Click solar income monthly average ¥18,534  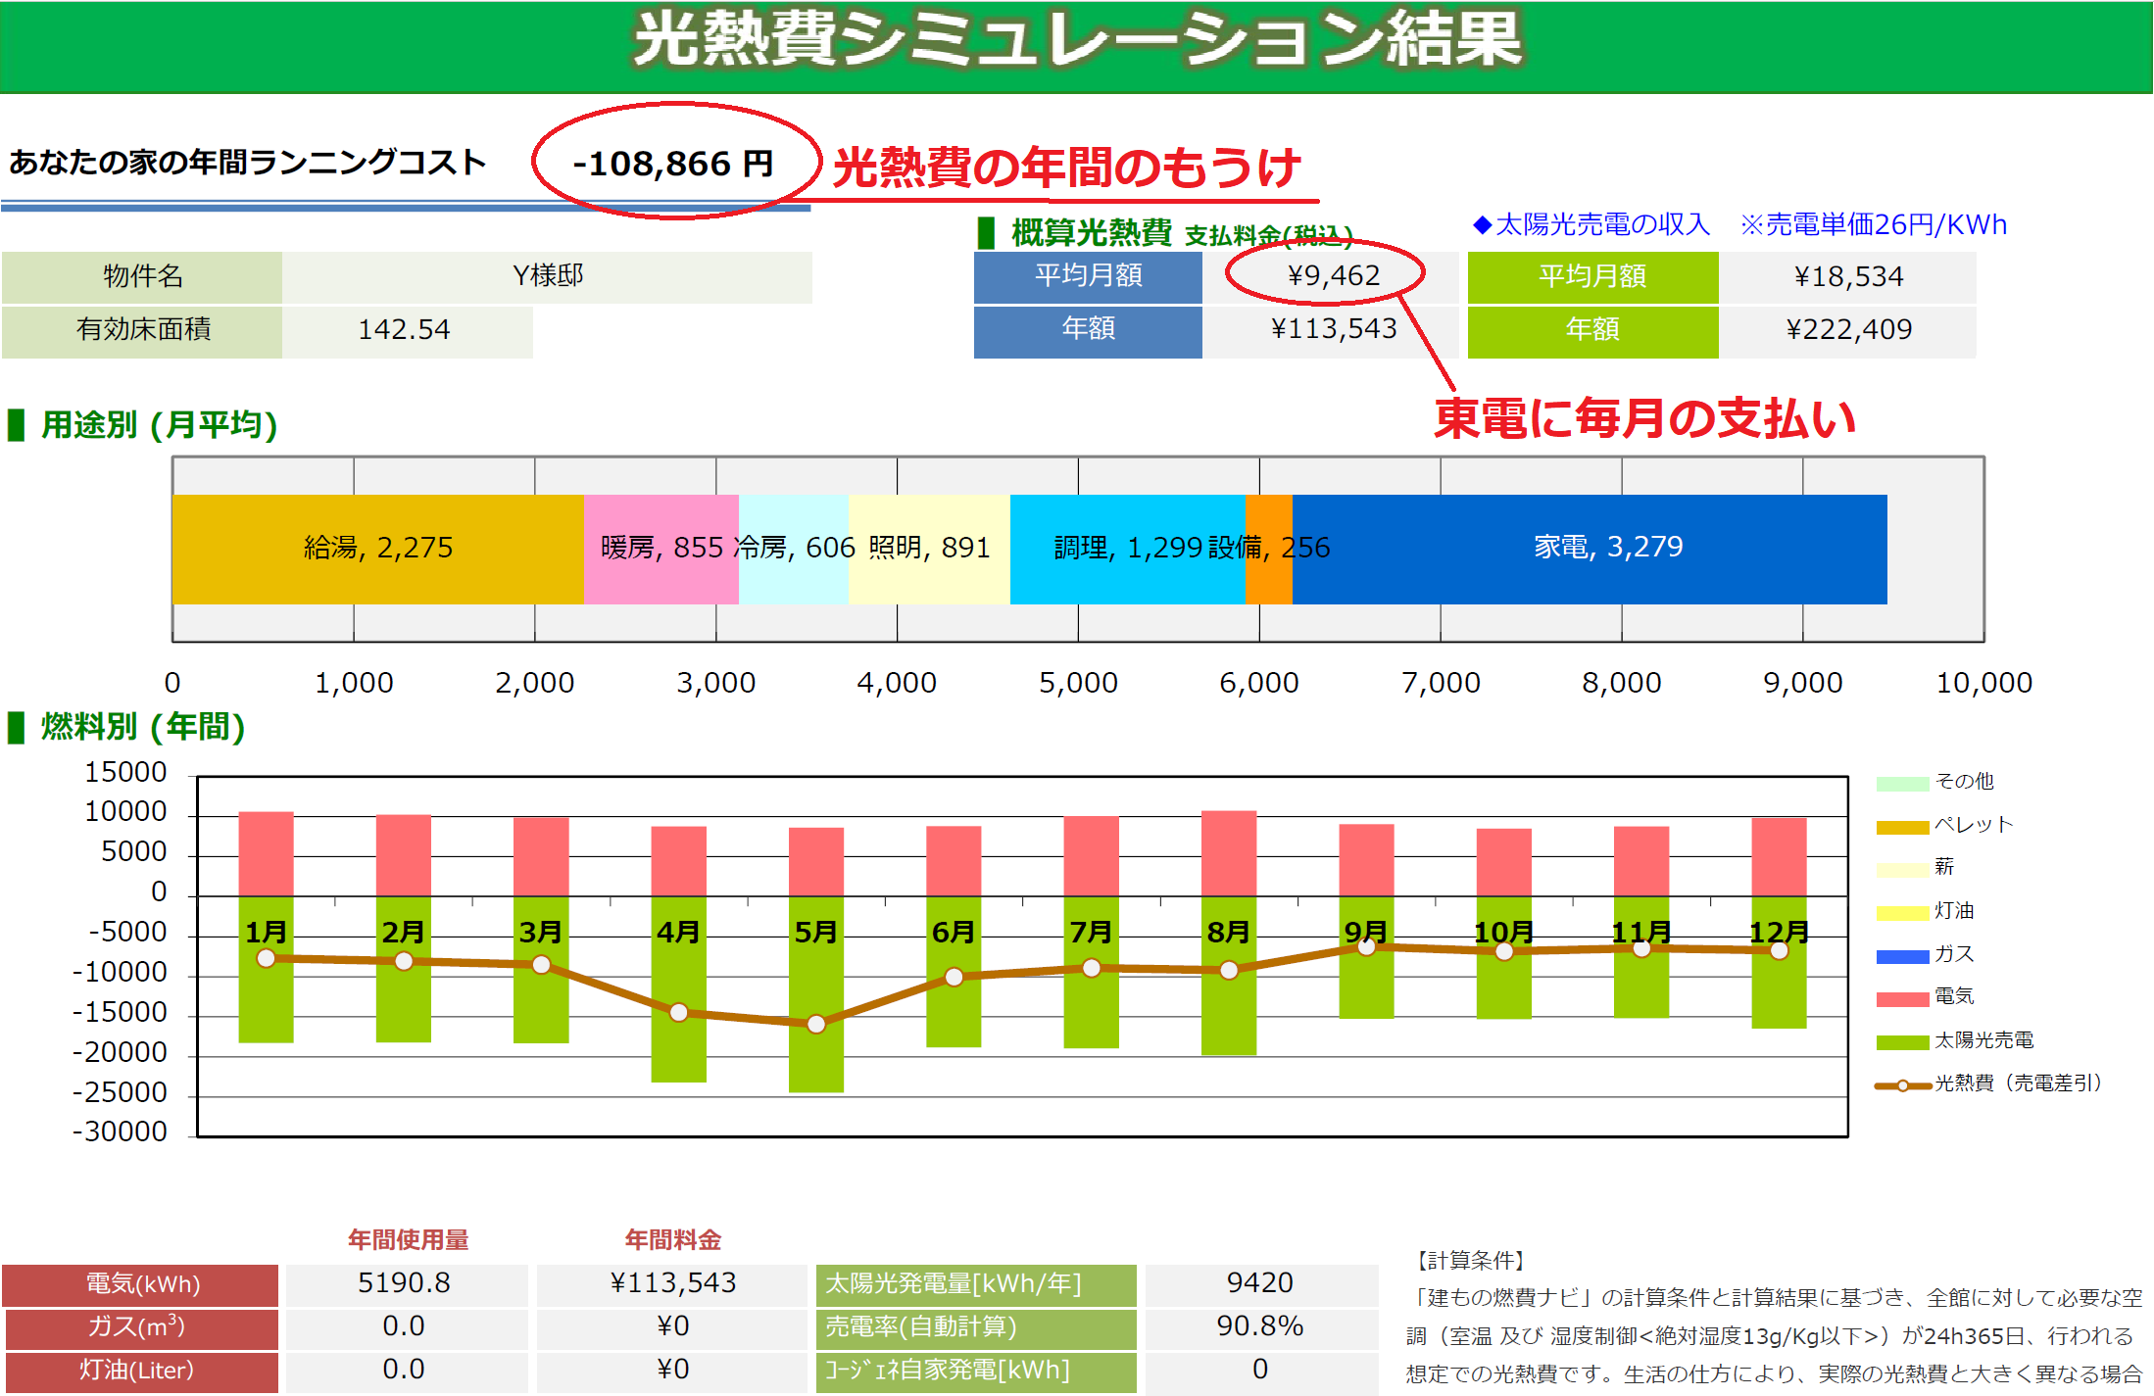pyautogui.click(x=1848, y=276)
